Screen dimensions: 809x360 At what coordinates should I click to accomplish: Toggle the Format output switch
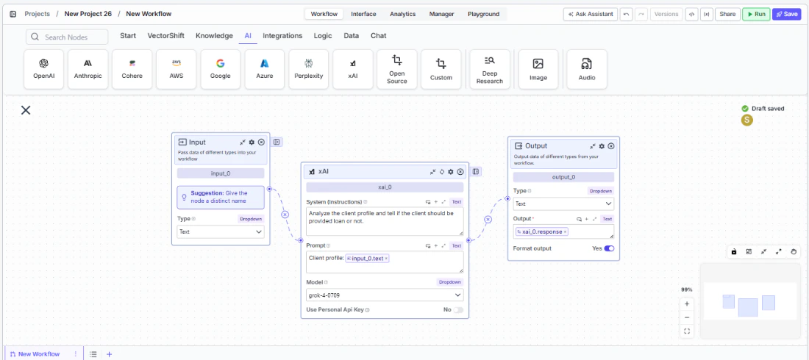610,248
